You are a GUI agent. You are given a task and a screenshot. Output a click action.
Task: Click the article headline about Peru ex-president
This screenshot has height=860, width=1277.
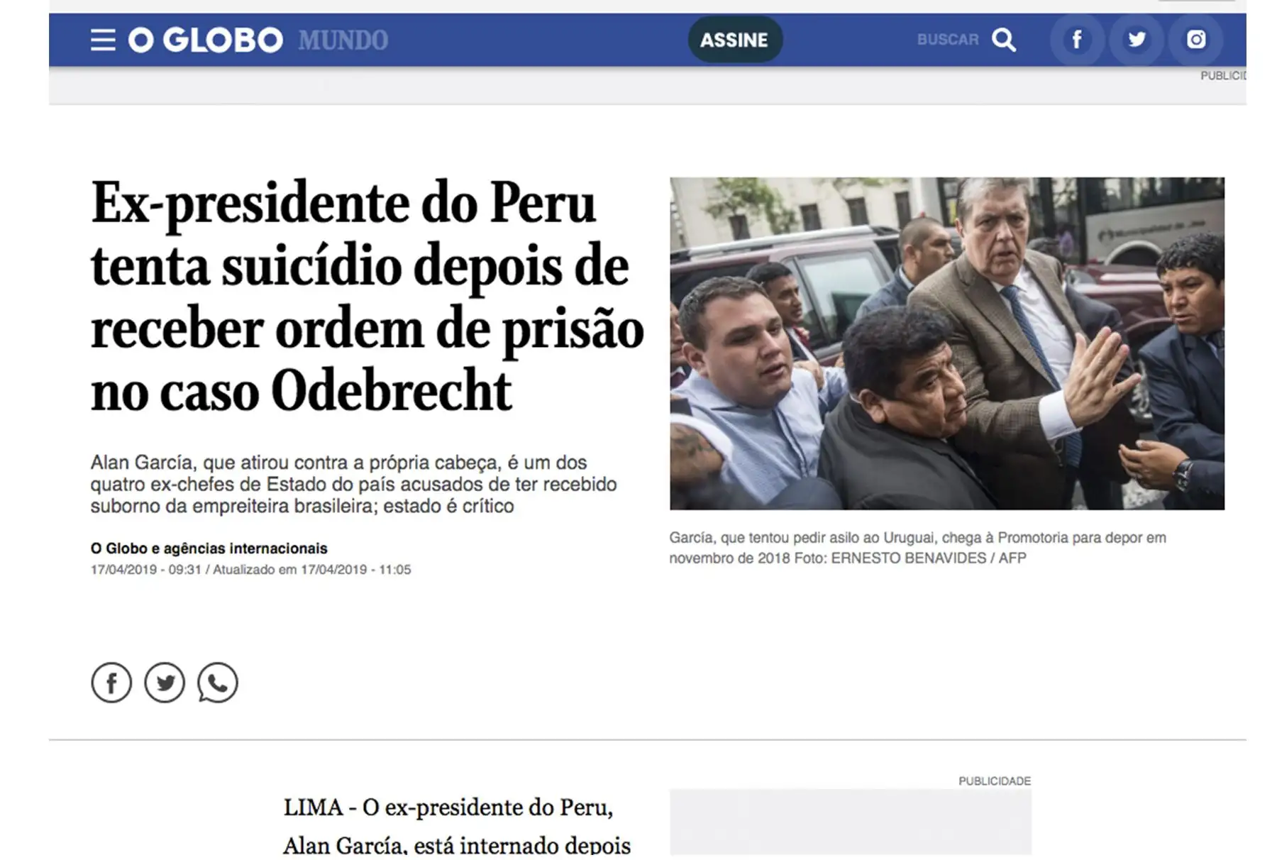point(367,296)
